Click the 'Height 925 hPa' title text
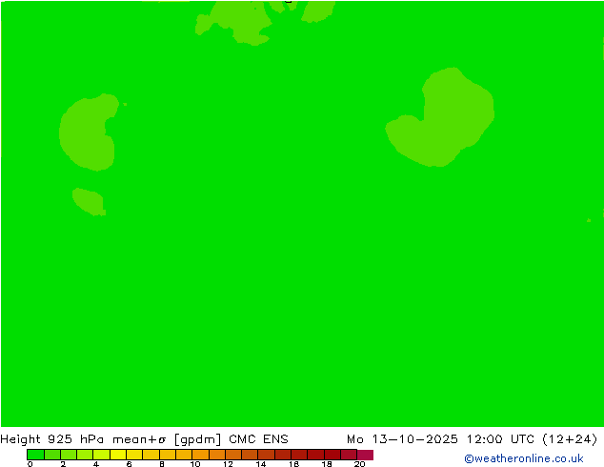The height and width of the screenshot is (467, 604). coord(52,439)
